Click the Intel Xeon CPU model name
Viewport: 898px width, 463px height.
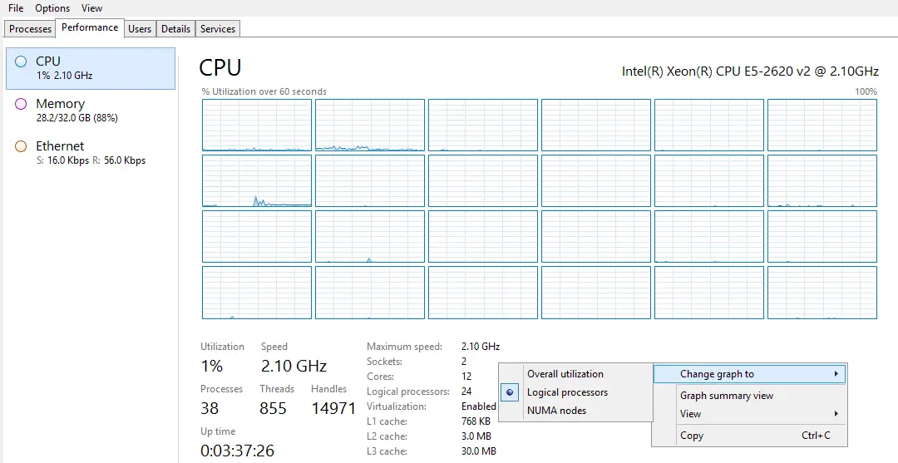(x=750, y=71)
